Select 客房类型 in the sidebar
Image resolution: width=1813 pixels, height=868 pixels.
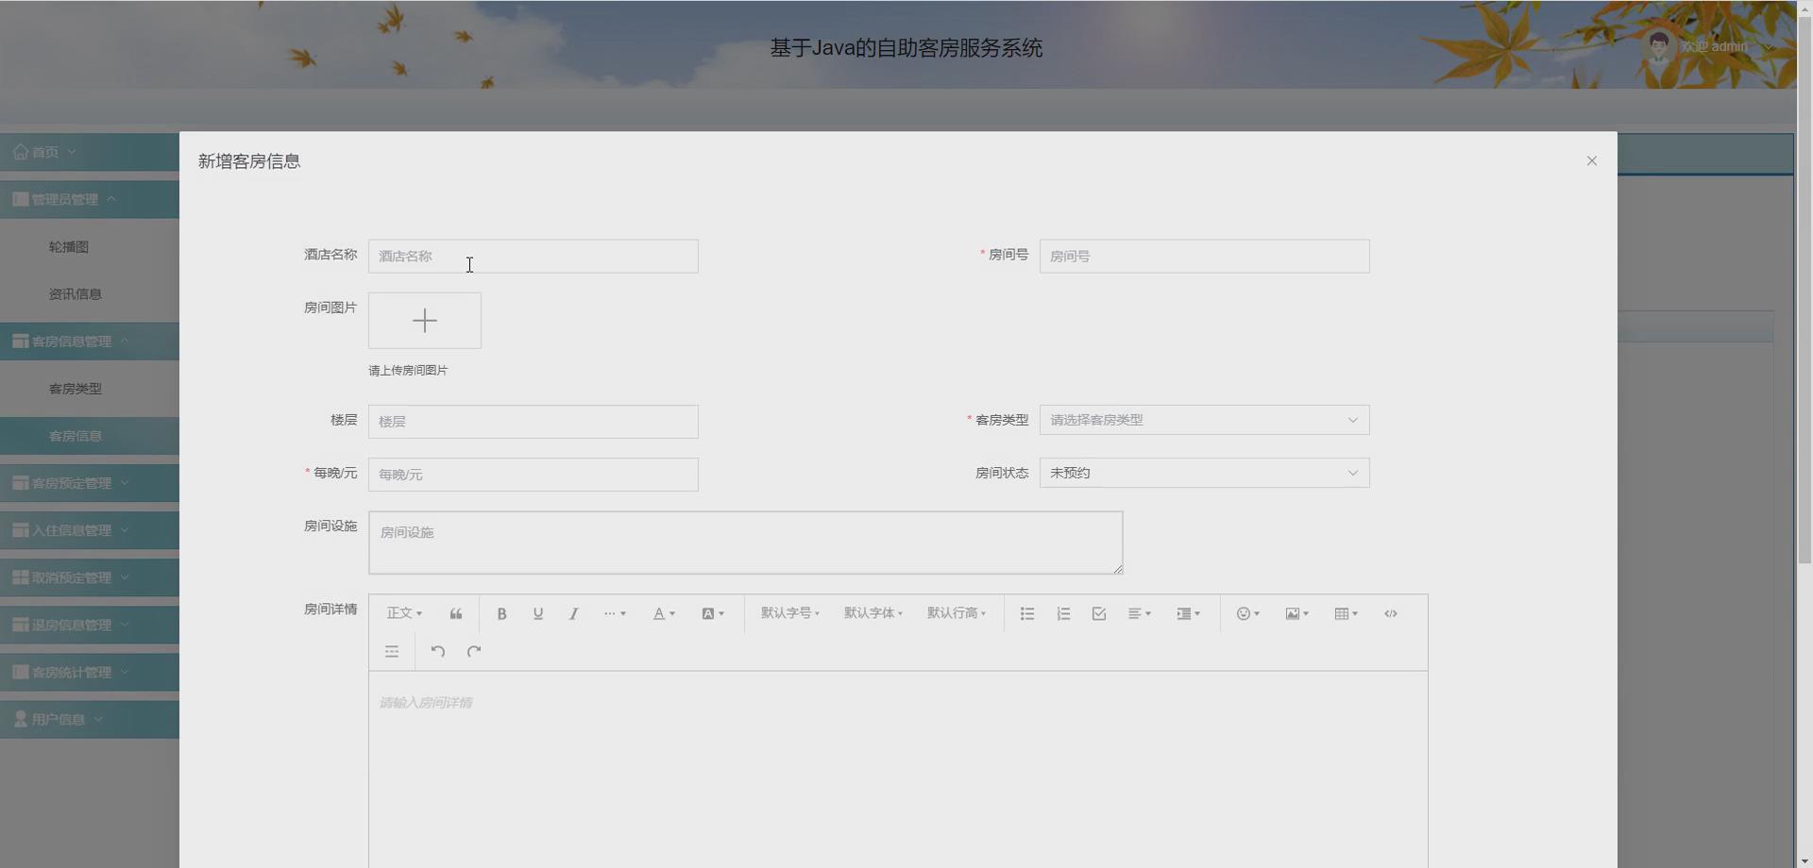pyautogui.click(x=75, y=388)
